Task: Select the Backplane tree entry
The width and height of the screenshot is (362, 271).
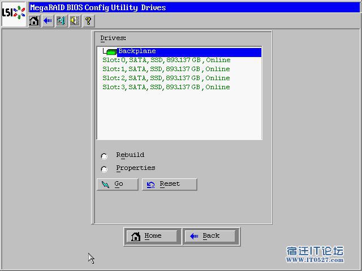Action: (x=189, y=52)
